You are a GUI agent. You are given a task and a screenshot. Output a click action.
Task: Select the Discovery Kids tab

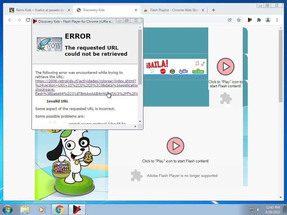point(106,10)
